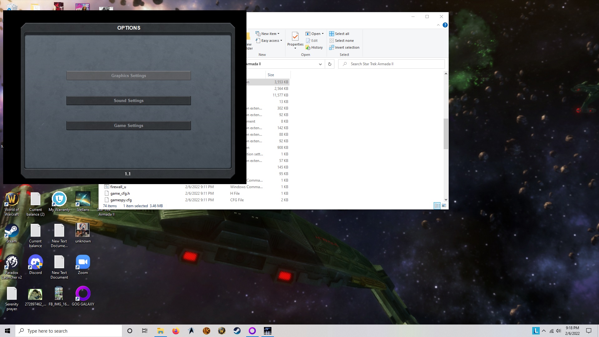This screenshot has width=599, height=337.
Task: Click Invert selection in Explorer ribbon
Action: [x=344, y=47]
